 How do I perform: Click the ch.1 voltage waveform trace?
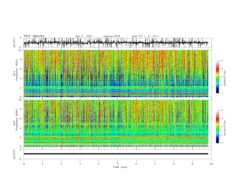point(116,43)
